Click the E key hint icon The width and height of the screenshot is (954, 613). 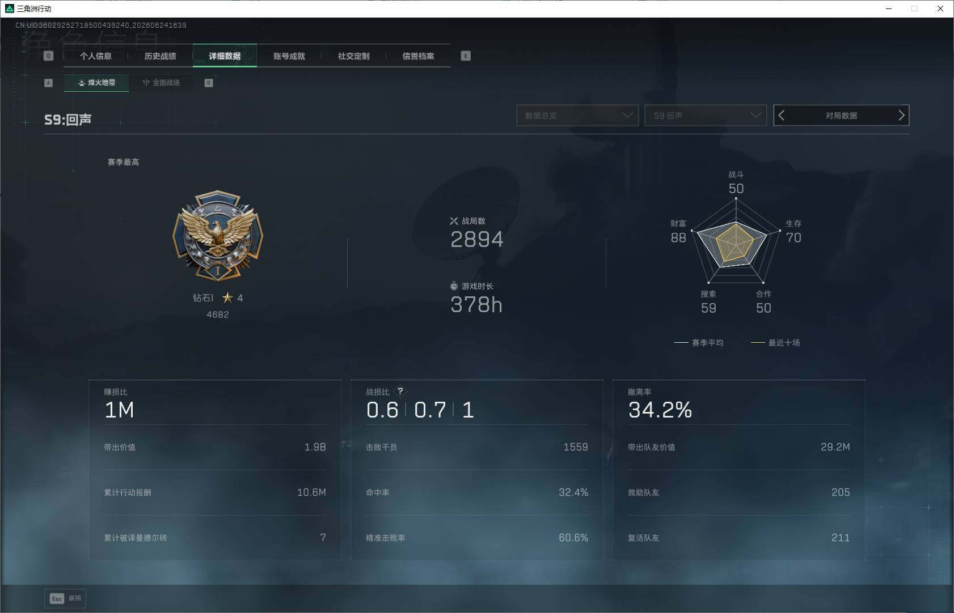click(x=466, y=56)
